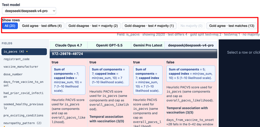The width and height of the screenshot is (260, 127).
Task: Select the registrant_code field
Action: tap(24, 59)
